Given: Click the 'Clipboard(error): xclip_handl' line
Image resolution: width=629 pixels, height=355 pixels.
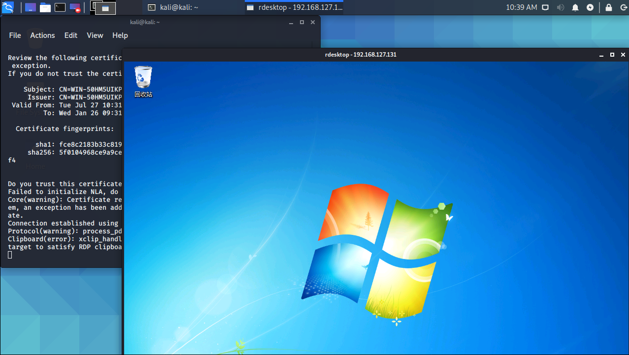Looking at the screenshot, I should (65, 239).
